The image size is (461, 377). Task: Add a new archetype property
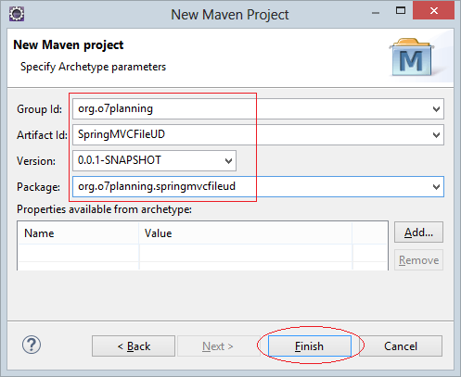(418, 232)
